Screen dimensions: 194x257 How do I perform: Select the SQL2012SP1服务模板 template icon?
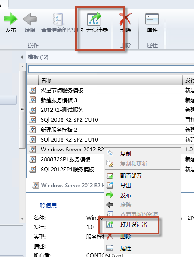(x=33, y=169)
